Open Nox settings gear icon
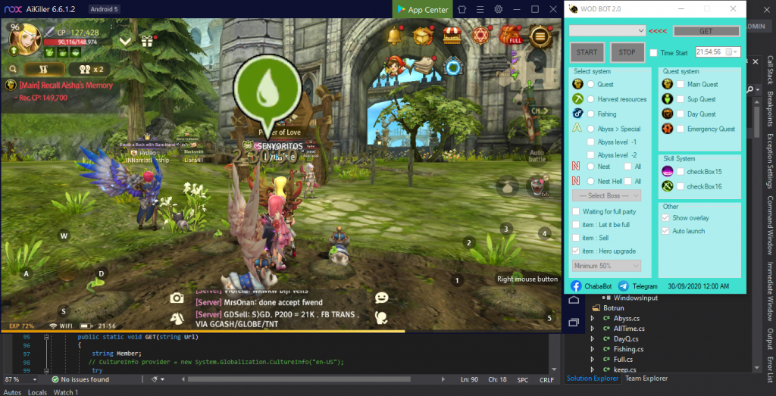This screenshot has height=396, width=776. (499, 9)
